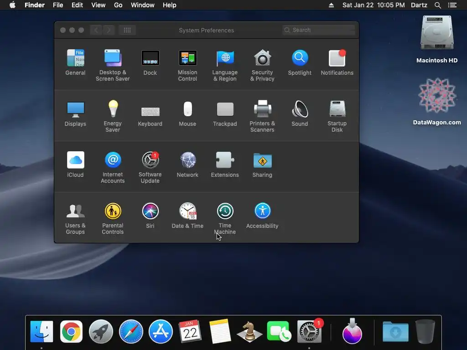467x350 pixels.
Task: Click the Search field in System Preferences
Action: 319,30
